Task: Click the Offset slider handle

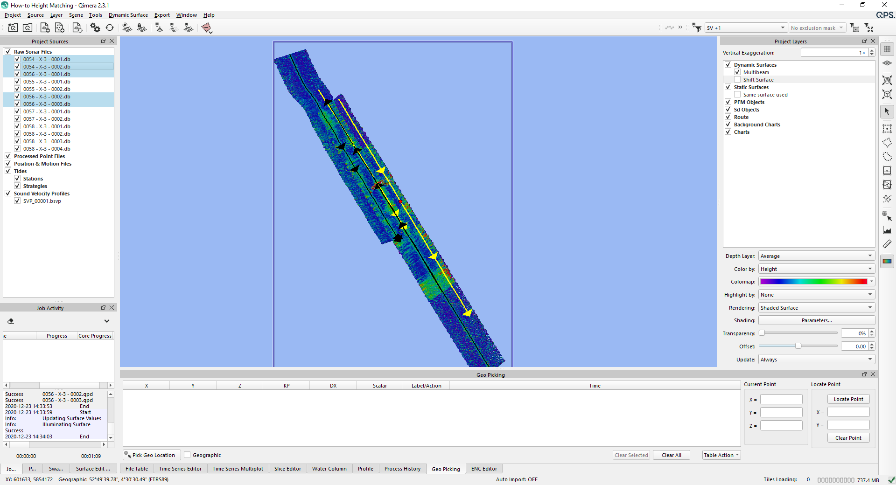Action: 798,346
